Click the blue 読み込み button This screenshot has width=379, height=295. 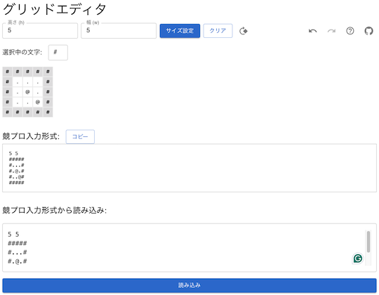(x=189, y=285)
